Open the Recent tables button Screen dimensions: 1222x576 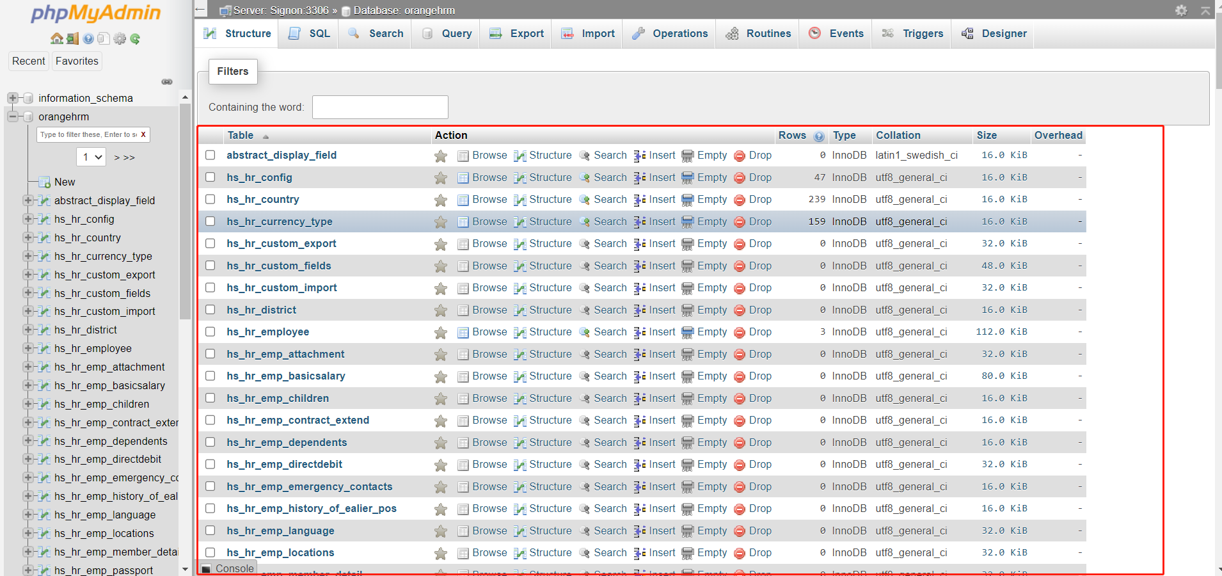tap(29, 61)
